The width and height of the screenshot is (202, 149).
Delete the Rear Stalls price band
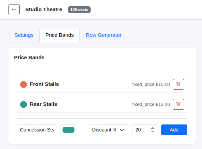click(x=178, y=104)
